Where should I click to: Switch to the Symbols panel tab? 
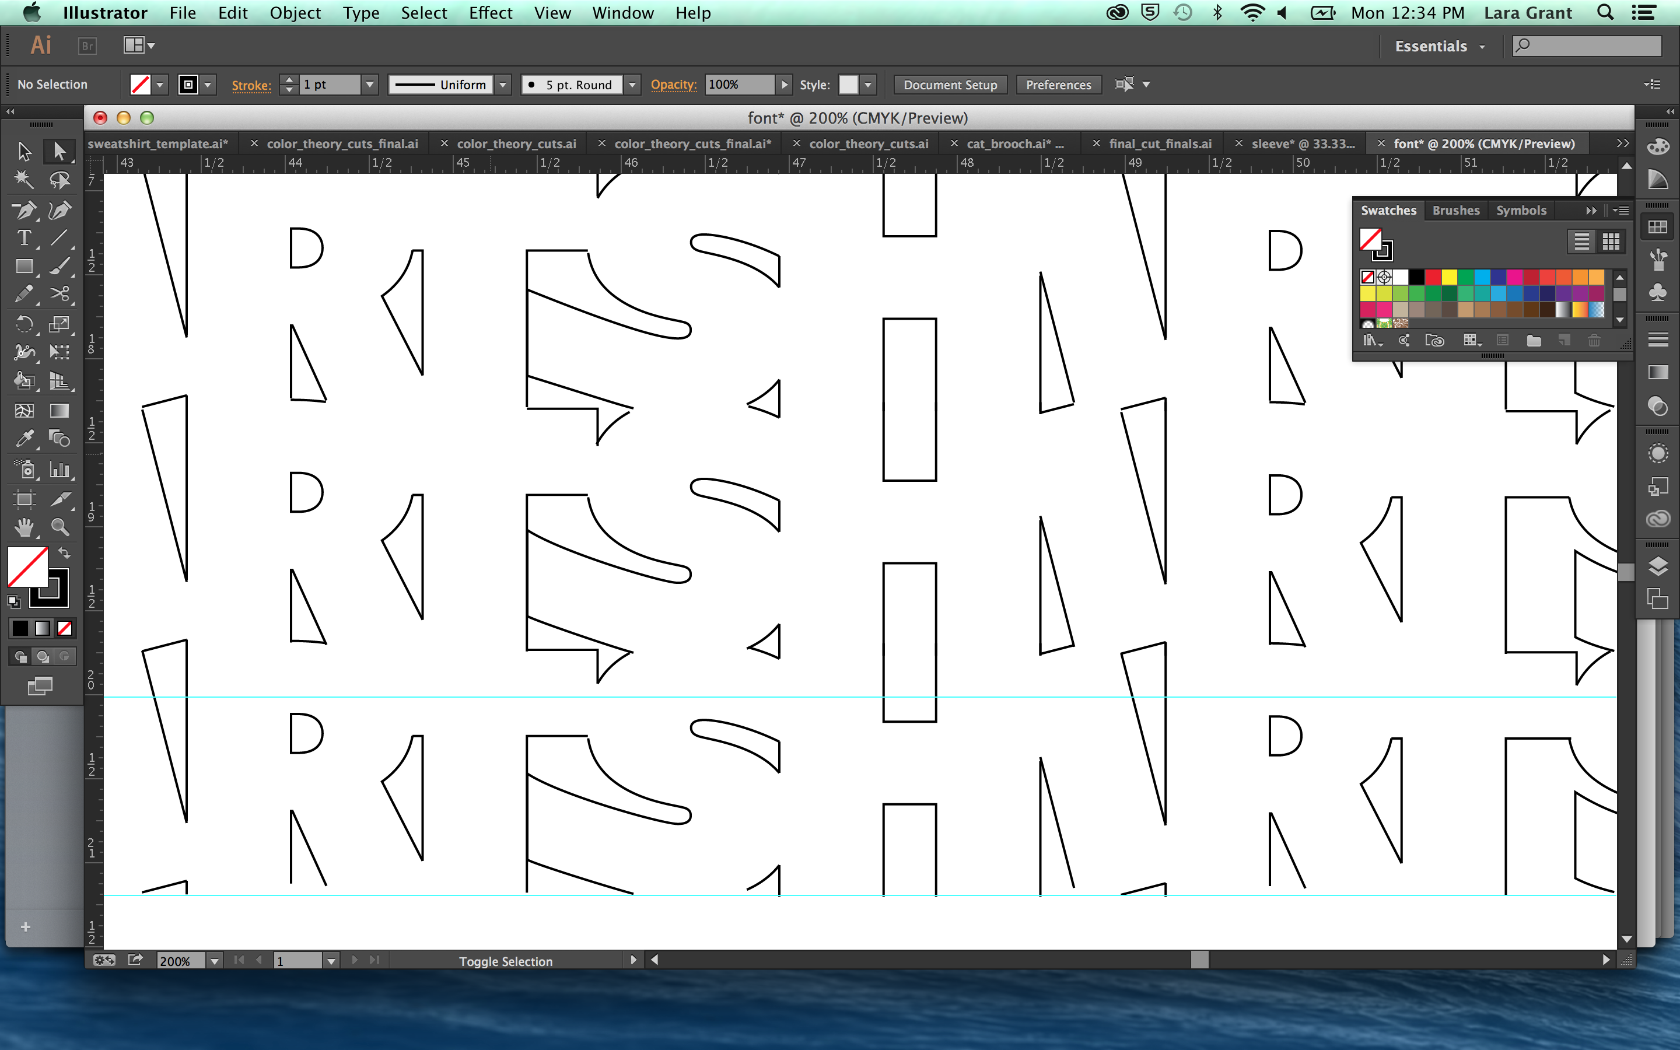pos(1521,211)
